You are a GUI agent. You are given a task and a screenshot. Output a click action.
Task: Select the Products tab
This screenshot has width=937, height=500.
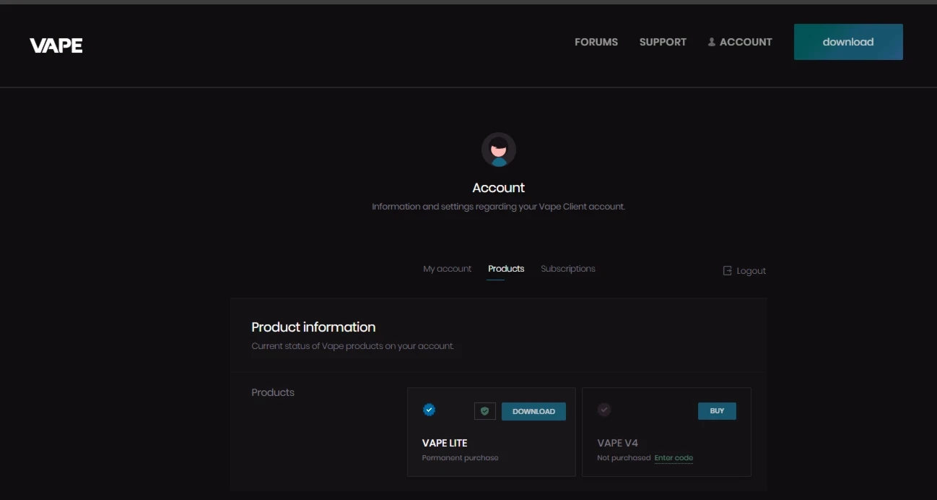pyautogui.click(x=505, y=269)
